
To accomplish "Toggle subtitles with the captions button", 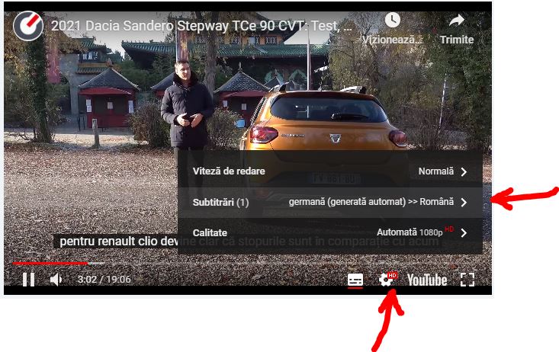I will [x=355, y=280].
